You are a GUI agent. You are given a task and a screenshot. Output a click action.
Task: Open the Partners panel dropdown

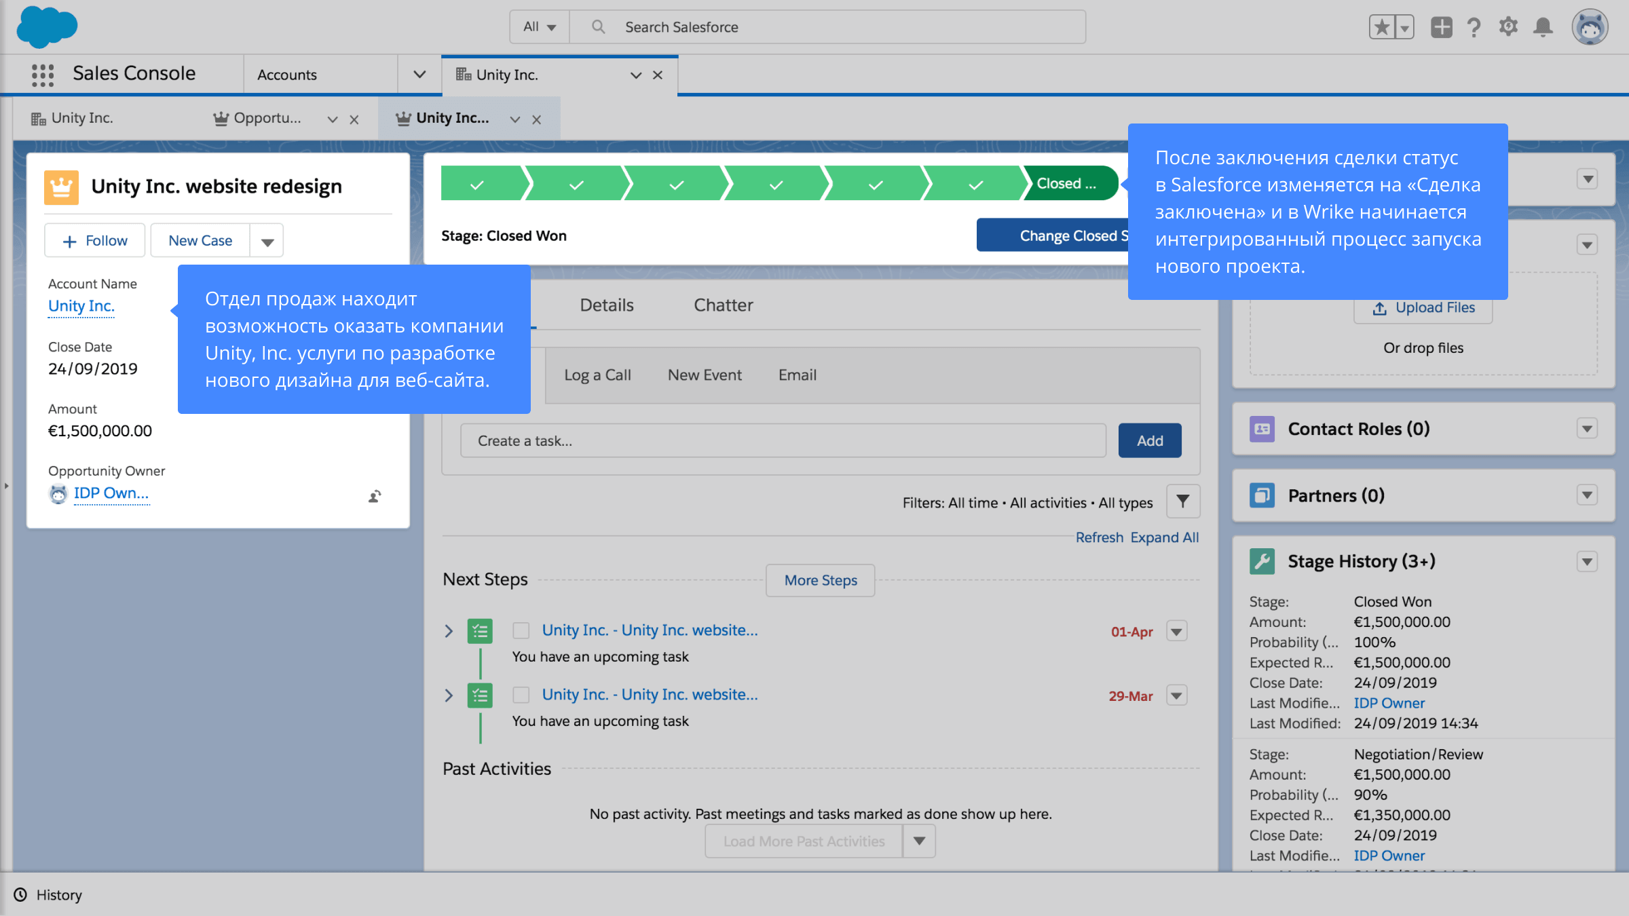[x=1587, y=495]
